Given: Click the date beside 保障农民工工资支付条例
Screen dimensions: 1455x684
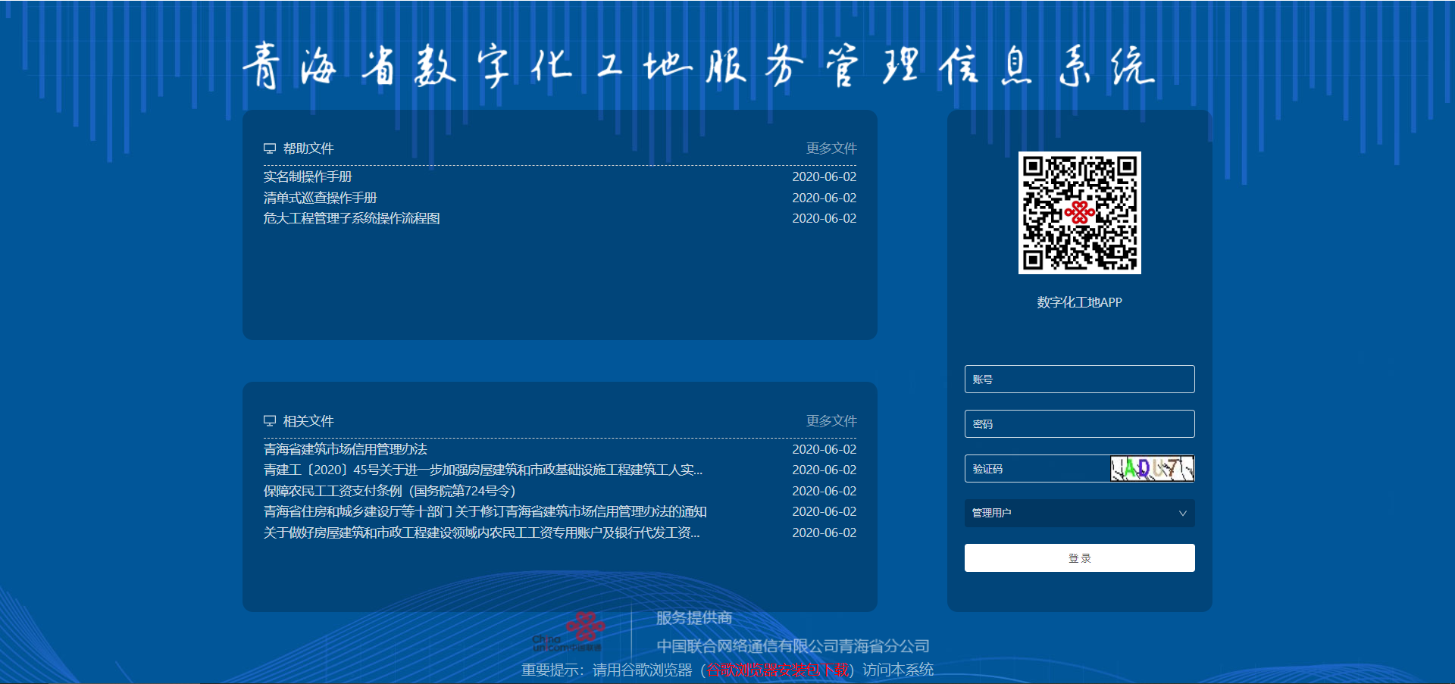Looking at the screenshot, I should coord(824,491).
